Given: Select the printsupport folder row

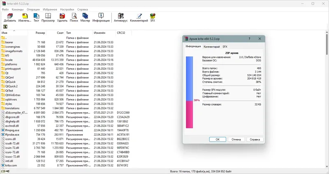Looking at the screenshot, I should tap(65, 68).
